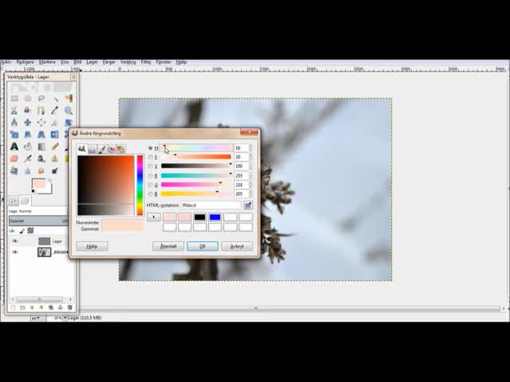The width and height of the screenshot is (510, 382).
Task: Anchor the floating layer with anchor icon
Action: [x=61, y=307]
